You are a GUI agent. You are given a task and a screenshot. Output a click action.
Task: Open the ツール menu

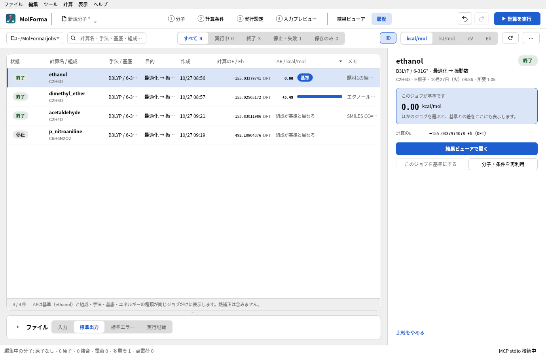tap(51, 4)
